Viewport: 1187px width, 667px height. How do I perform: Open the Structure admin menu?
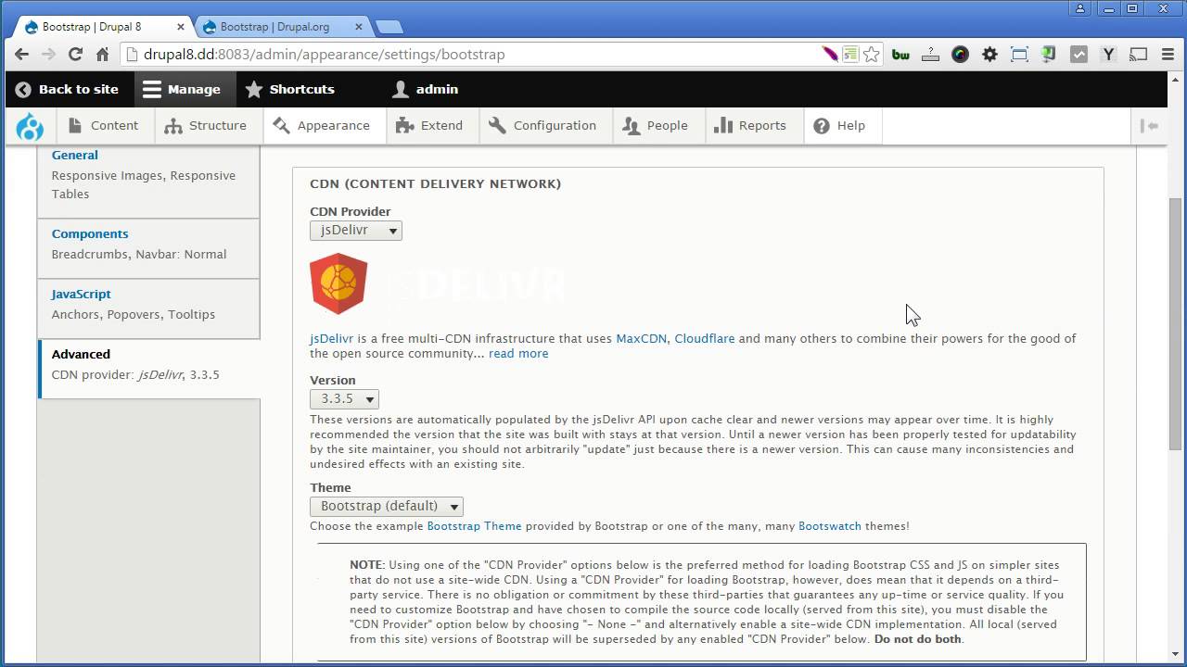click(x=206, y=126)
